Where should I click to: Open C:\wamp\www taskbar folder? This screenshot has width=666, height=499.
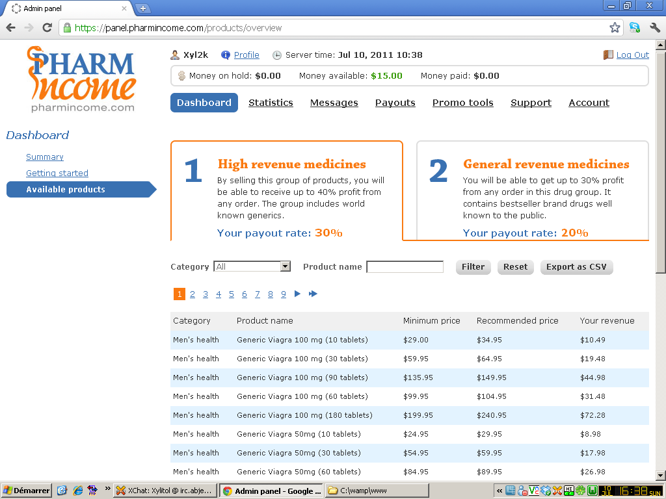[377, 491]
